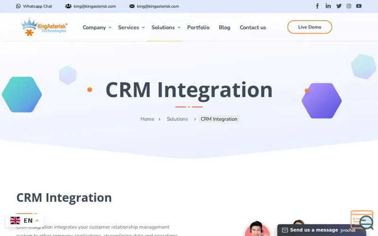Open the Contact us page

click(253, 27)
